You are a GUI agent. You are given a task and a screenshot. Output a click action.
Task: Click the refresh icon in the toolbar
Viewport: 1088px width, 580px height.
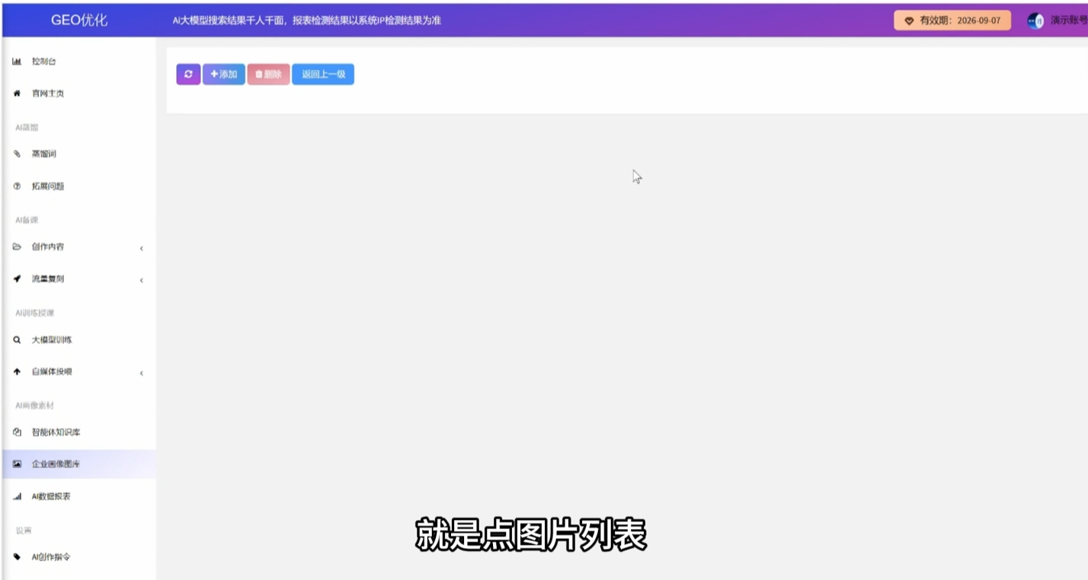coord(187,74)
